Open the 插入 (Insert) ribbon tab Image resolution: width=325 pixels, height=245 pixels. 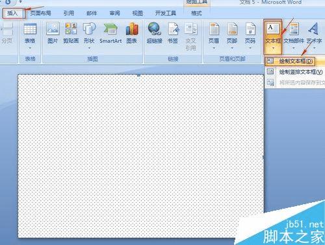(x=12, y=13)
